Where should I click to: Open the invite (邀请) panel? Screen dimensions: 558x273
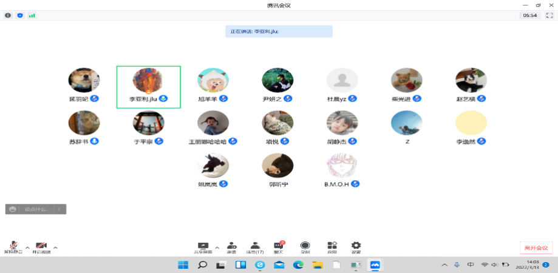click(232, 247)
